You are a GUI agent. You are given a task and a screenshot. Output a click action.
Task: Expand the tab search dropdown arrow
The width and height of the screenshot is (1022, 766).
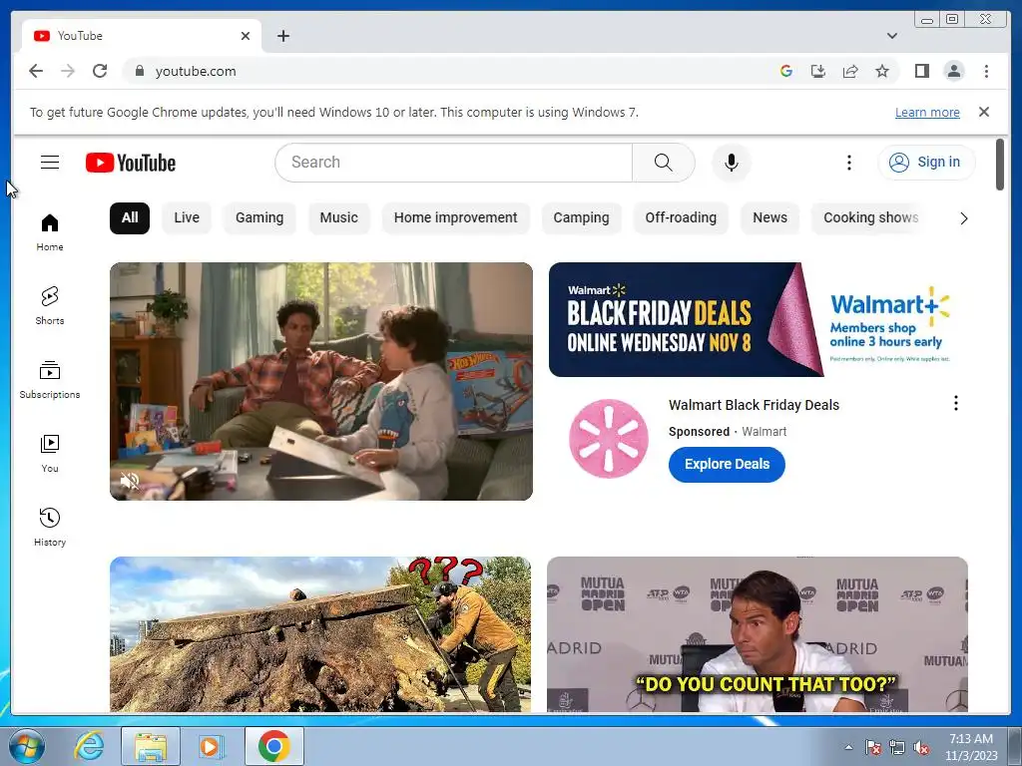click(891, 36)
